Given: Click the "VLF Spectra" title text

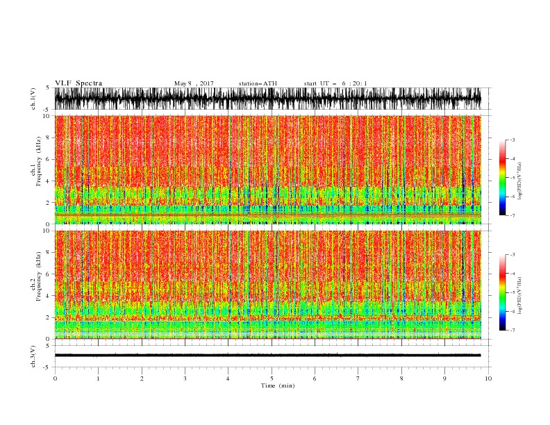Looking at the screenshot, I should (x=78, y=83).
